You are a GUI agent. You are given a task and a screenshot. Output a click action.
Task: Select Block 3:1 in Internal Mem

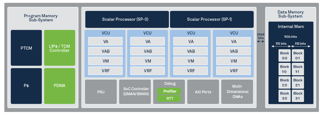[x=298, y=96]
